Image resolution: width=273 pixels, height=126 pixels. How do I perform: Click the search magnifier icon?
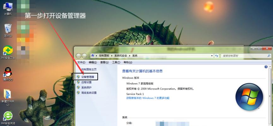point(269,56)
